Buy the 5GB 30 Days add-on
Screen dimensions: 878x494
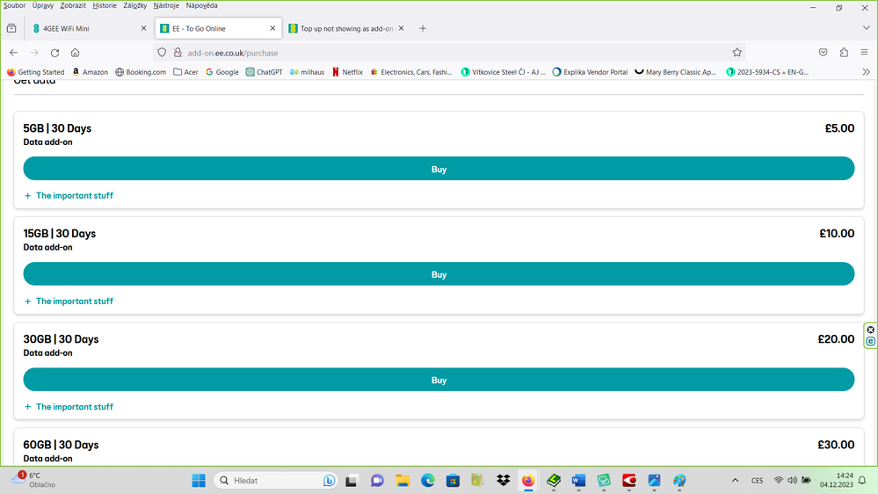[439, 169]
